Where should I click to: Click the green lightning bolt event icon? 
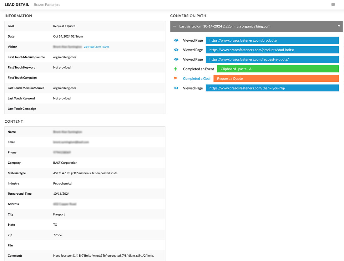tap(175, 69)
